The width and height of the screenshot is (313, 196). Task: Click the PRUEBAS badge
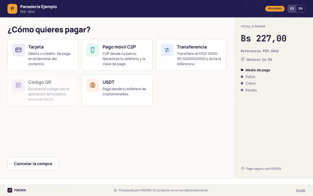point(275,9)
